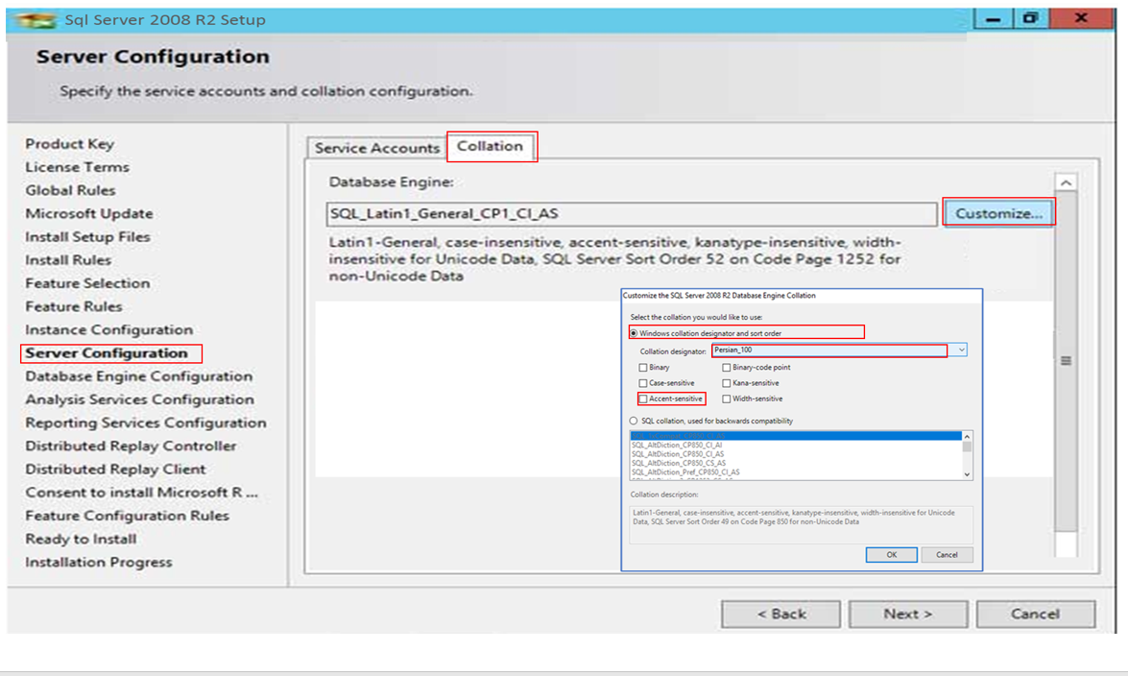This screenshot has height=676, width=1128.
Task: Open the Customize collation button
Action: point(998,213)
